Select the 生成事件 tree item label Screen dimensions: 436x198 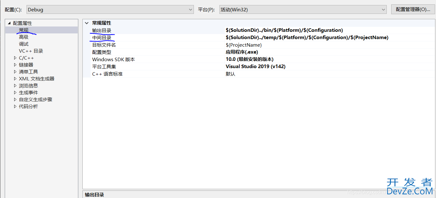tap(28, 92)
